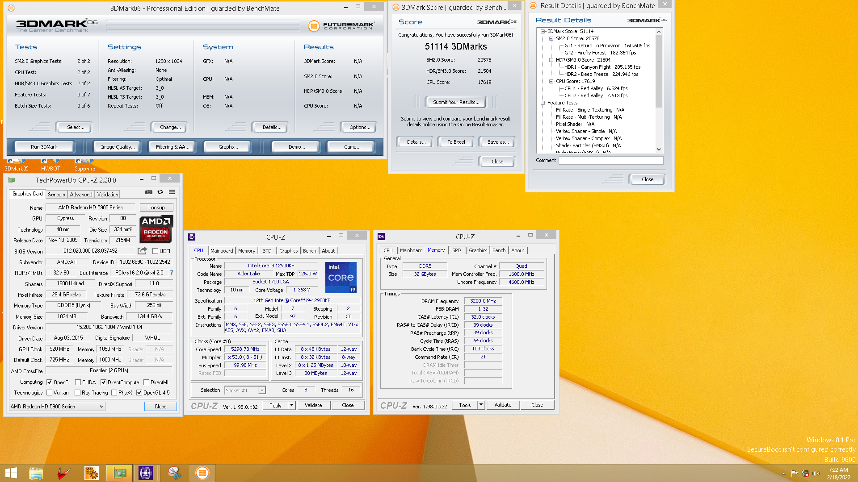Click the window icon of the CPU-Z Memory window
This screenshot has height=482, width=858.
click(x=381, y=237)
